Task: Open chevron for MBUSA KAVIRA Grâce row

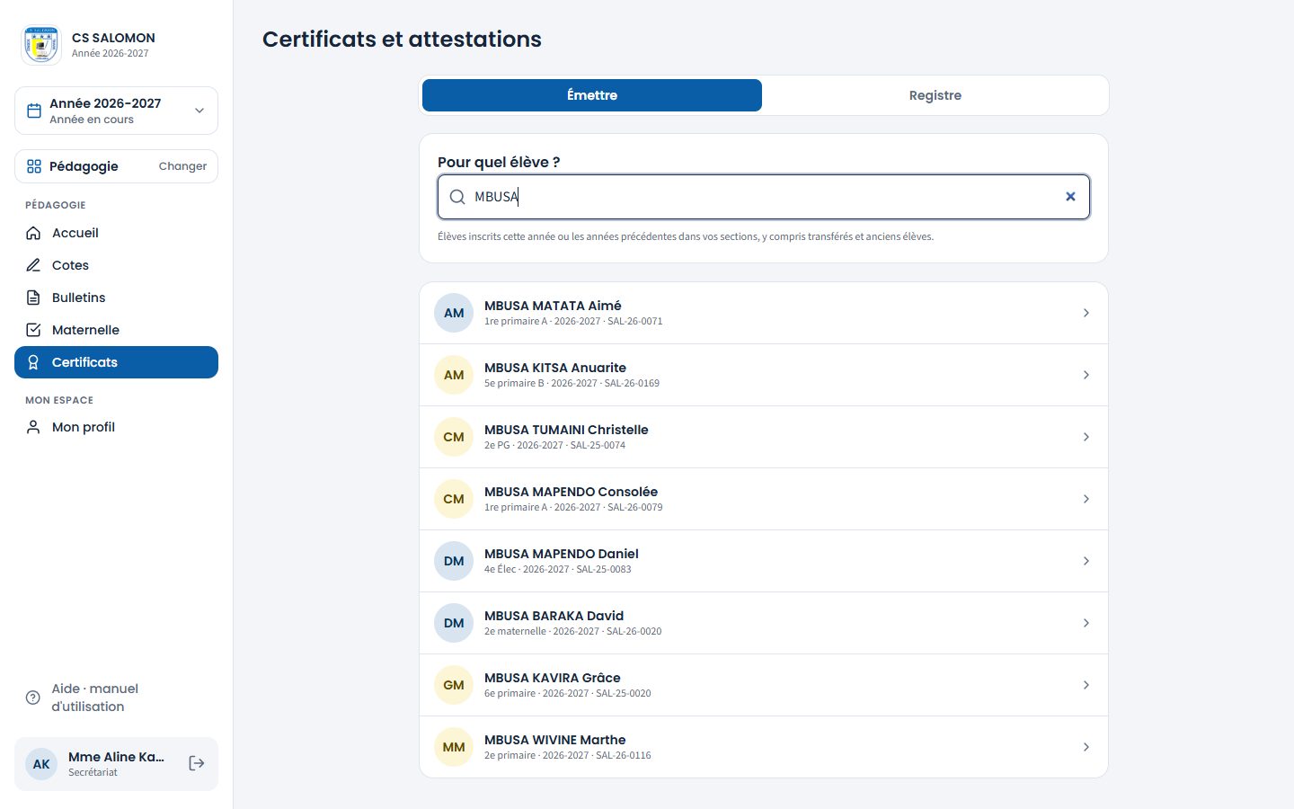Action: pyautogui.click(x=1086, y=685)
